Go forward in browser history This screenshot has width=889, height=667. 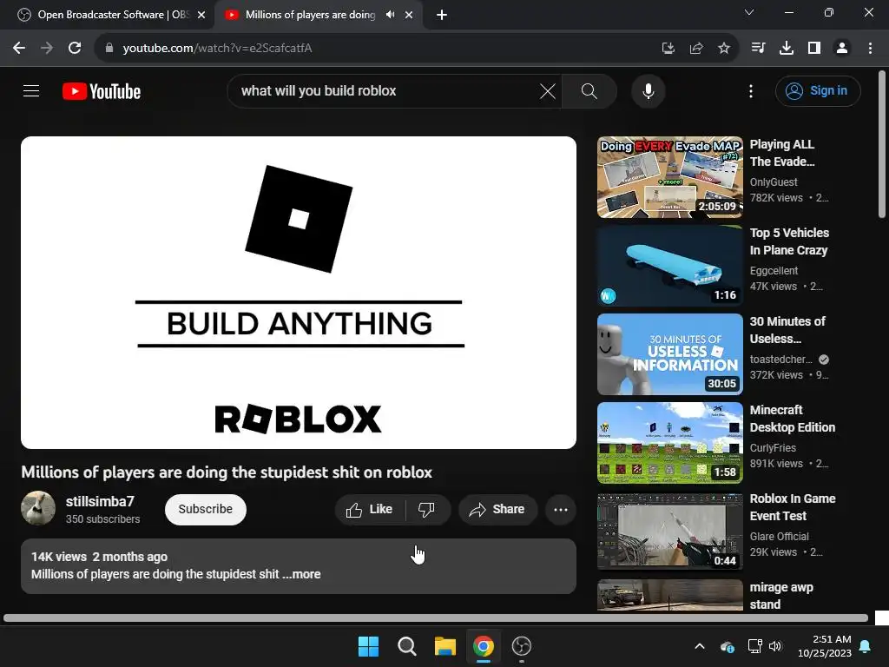pyautogui.click(x=47, y=49)
